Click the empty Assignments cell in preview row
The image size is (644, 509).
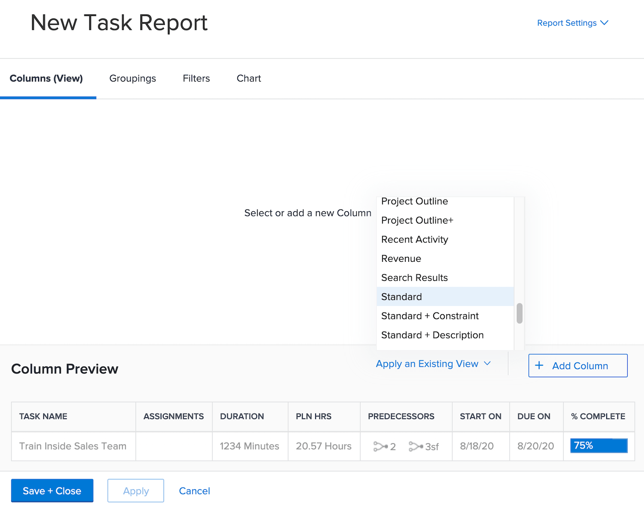[x=174, y=446]
